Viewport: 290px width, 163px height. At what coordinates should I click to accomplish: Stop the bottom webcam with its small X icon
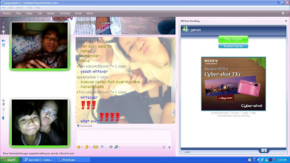[3, 101]
